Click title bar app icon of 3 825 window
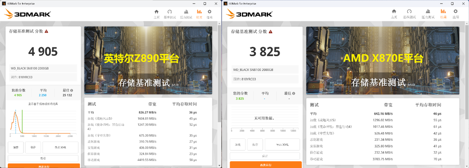 (226, 3)
